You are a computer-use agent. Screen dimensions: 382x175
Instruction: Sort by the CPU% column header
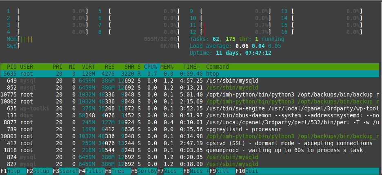coord(151,67)
